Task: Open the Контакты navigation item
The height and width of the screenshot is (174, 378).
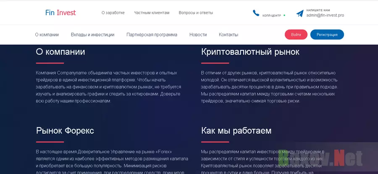Action: coord(228,35)
